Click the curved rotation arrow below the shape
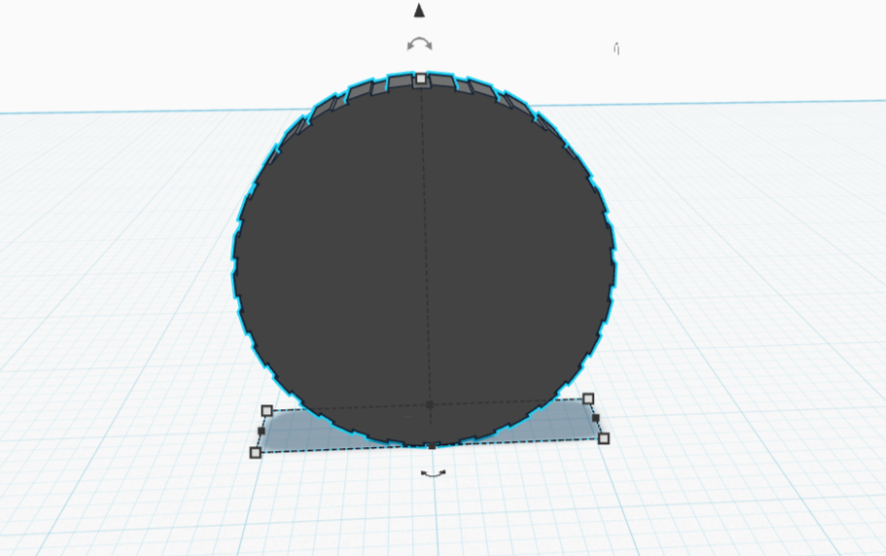The width and height of the screenshot is (886, 556). point(434,473)
